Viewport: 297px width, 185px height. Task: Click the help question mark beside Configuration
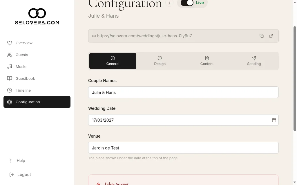(169, 2)
